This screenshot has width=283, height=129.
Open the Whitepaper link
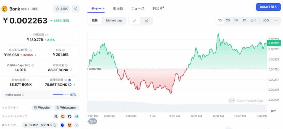(66, 108)
